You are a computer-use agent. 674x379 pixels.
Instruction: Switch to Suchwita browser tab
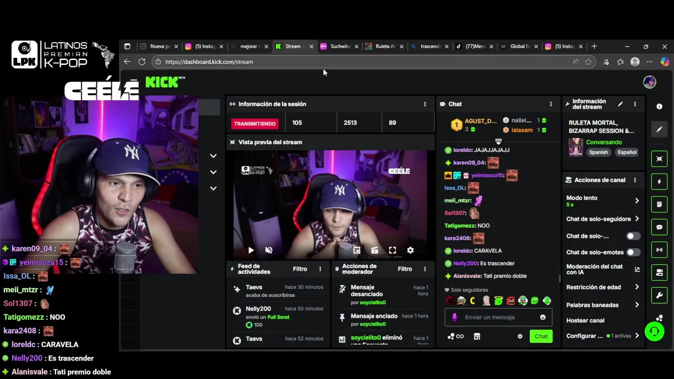340,46
